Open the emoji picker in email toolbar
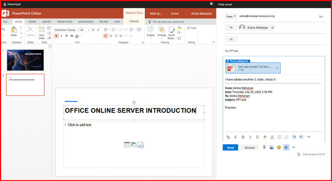 [279, 147]
